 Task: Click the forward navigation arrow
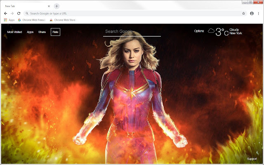[x=12, y=14]
